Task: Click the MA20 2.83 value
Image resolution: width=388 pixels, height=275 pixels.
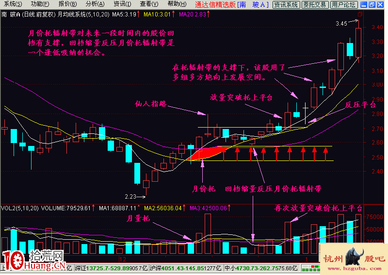Action: tap(193, 14)
